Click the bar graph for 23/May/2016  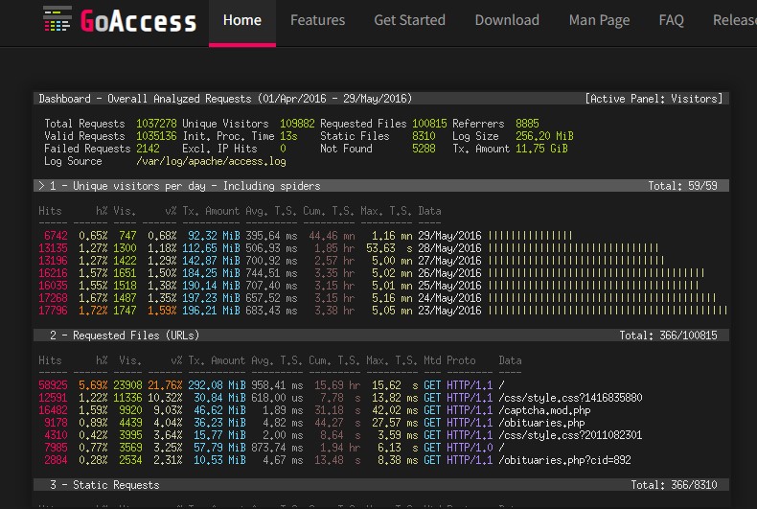click(608, 311)
